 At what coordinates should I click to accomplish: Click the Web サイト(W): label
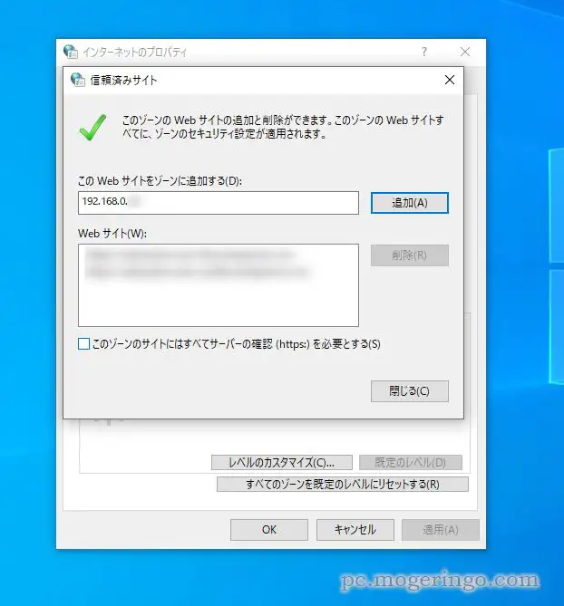pyautogui.click(x=112, y=234)
